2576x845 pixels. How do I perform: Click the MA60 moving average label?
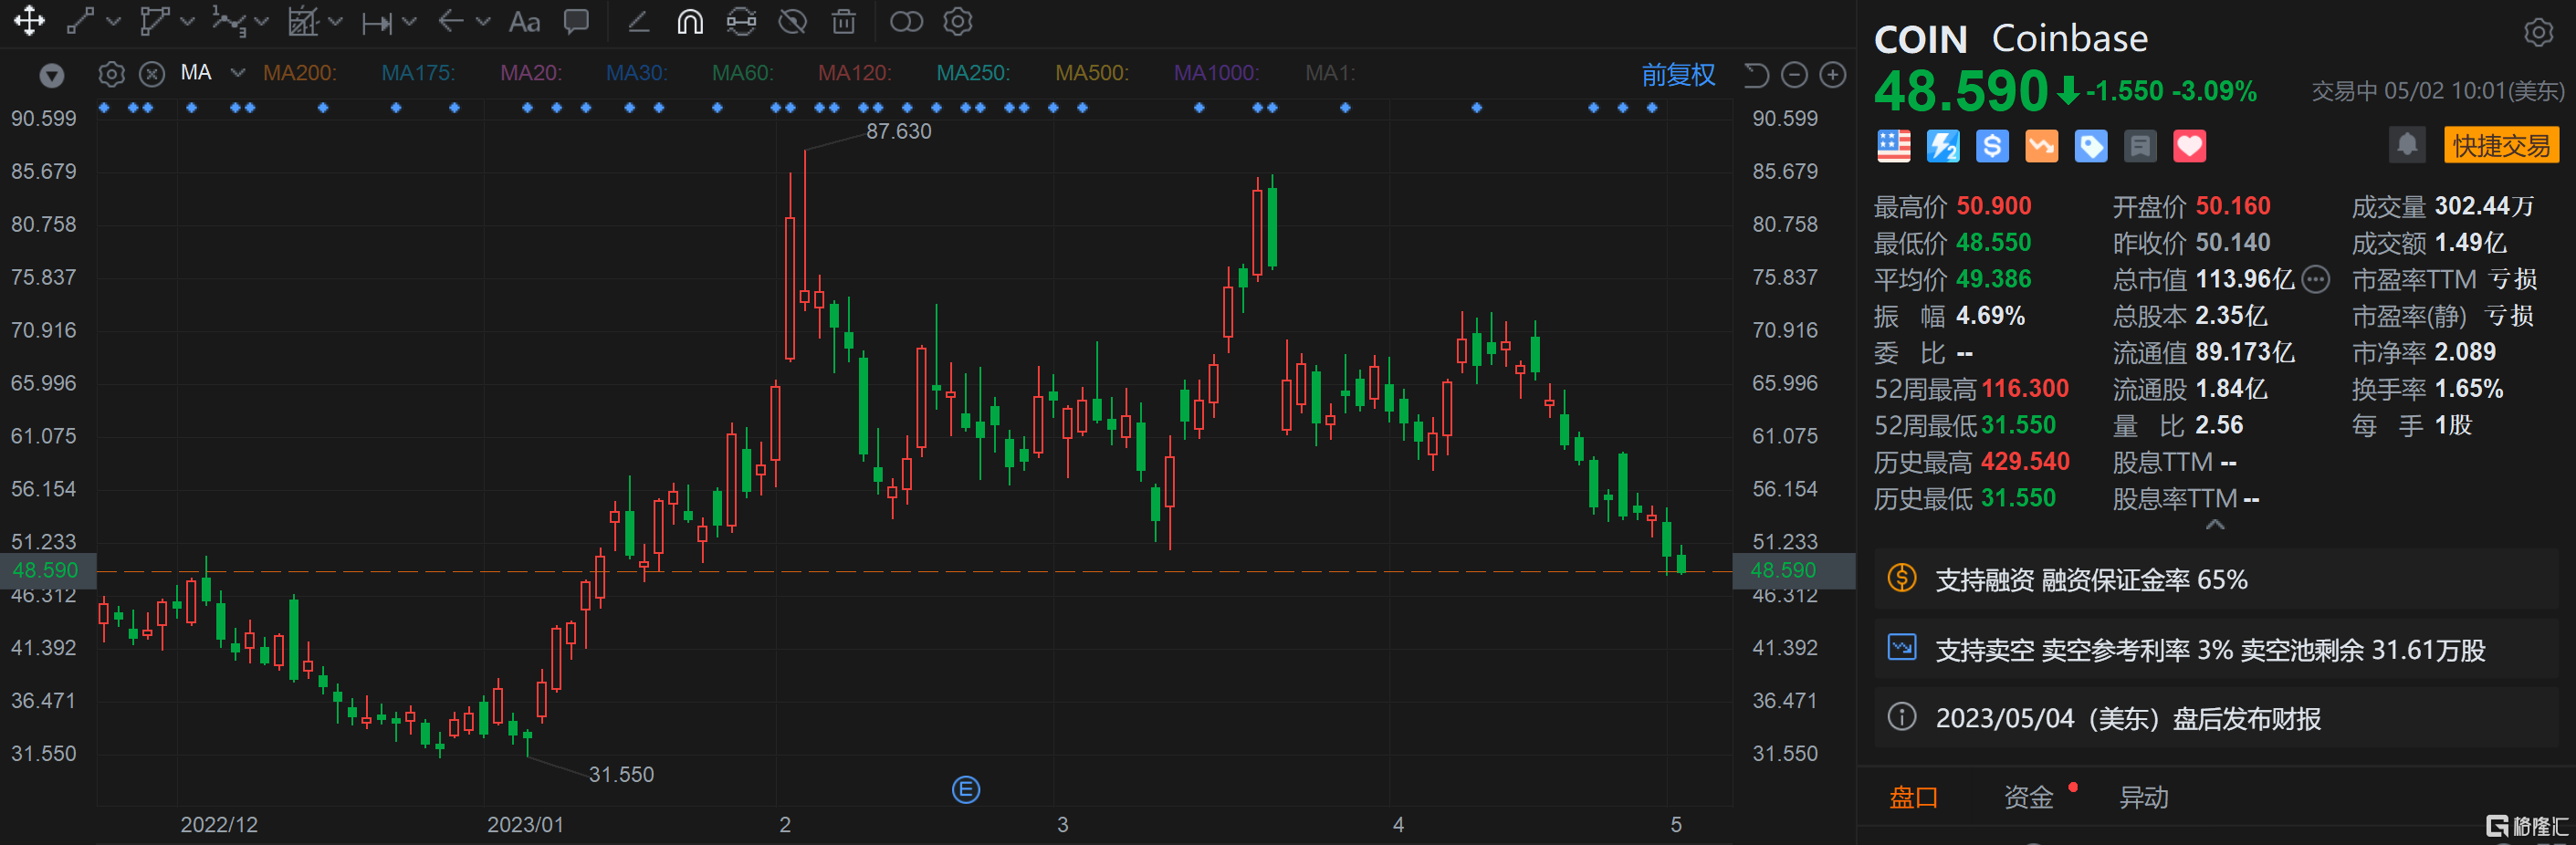point(743,73)
